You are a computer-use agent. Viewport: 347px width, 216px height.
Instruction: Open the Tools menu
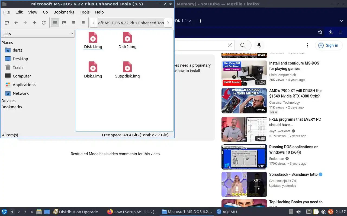pyautogui.click(x=85, y=12)
